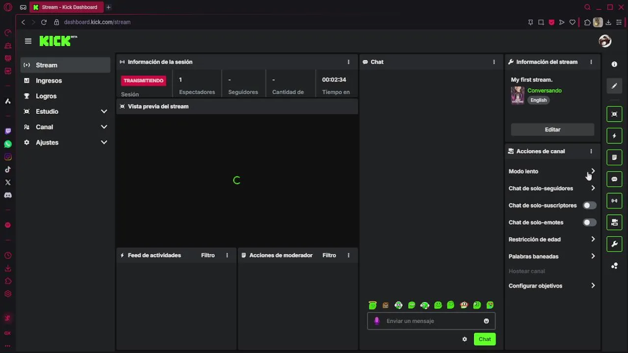
Task: Toggle the broadcast session info icon in the right toolbar
Action: pyautogui.click(x=614, y=201)
